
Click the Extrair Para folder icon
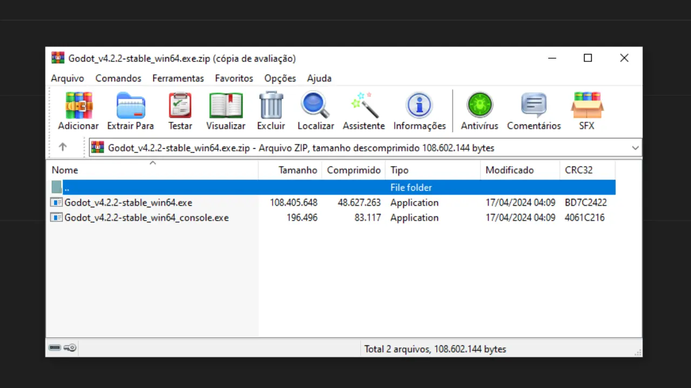131,105
